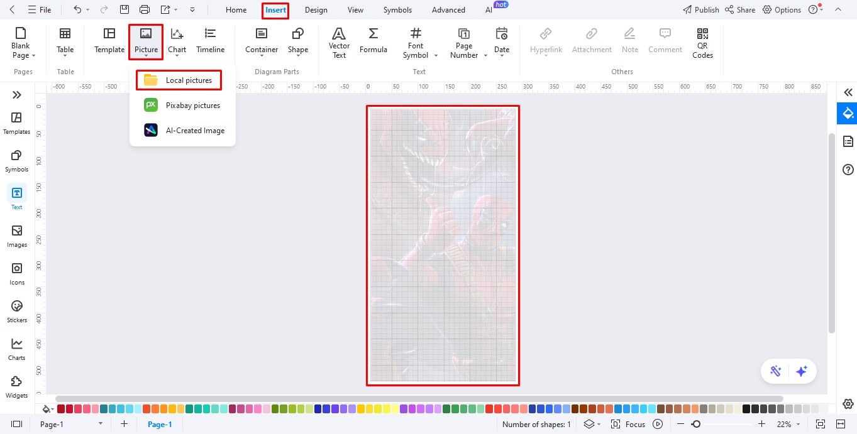The height and width of the screenshot is (434, 857).
Task: Open Options in the title bar
Action: (x=782, y=9)
